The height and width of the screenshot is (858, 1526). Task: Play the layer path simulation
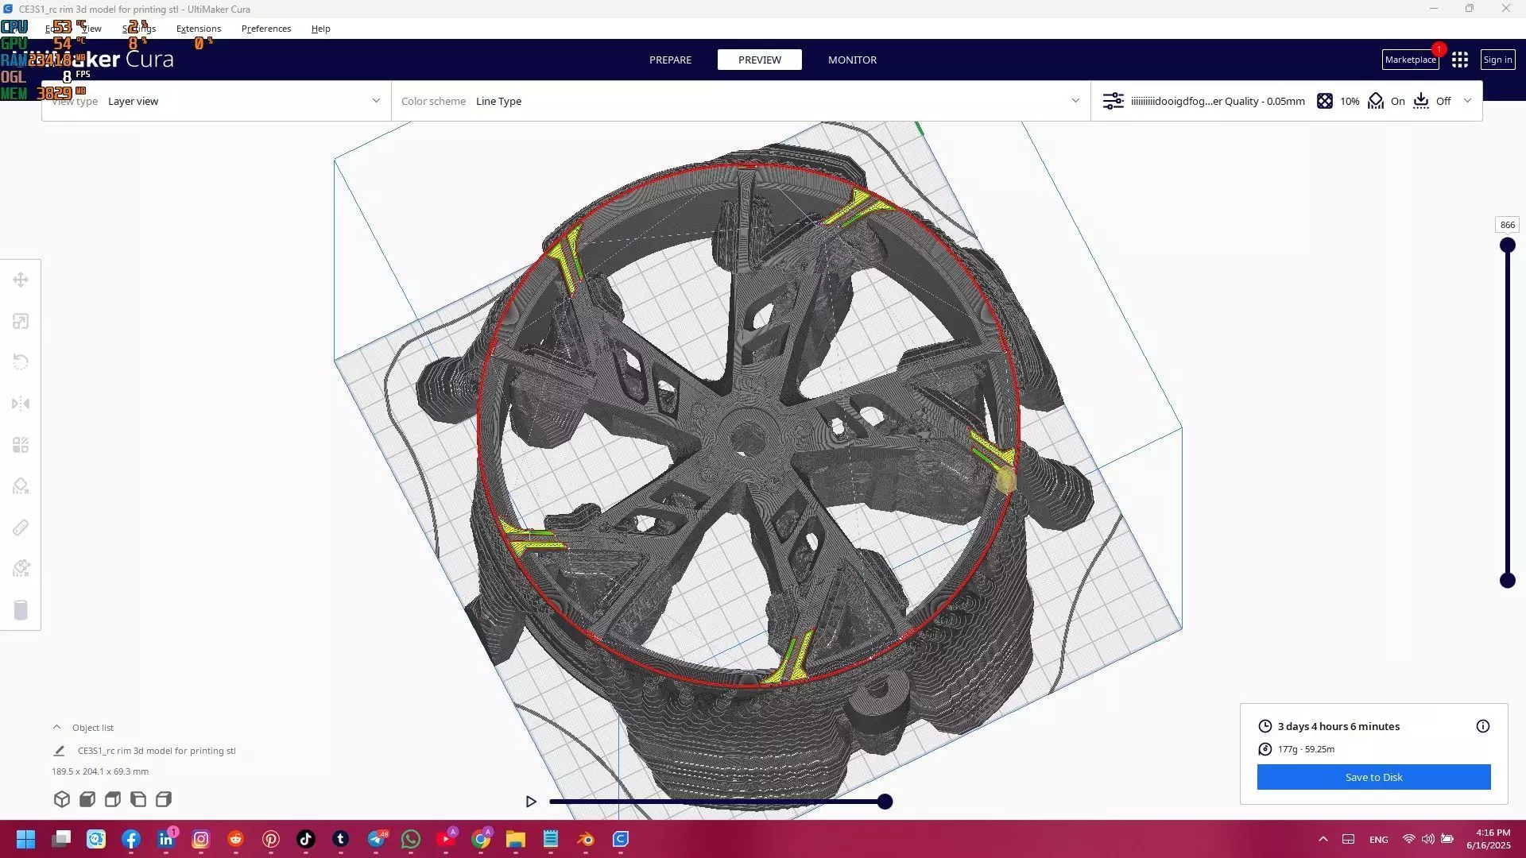(x=531, y=802)
